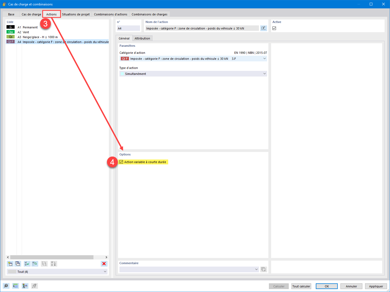Click the Appliquer button

(x=376, y=286)
